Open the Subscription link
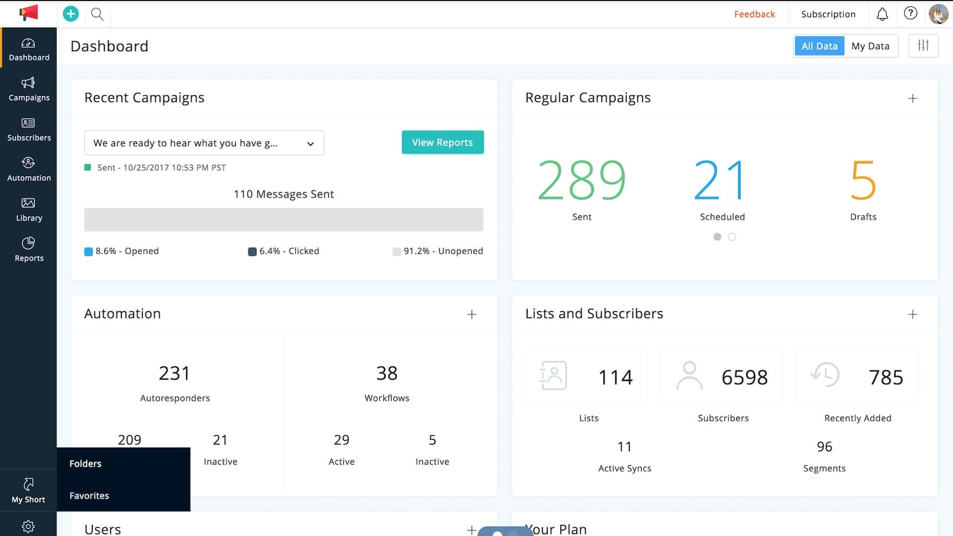953x536 pixels. [x=828, y=14]
